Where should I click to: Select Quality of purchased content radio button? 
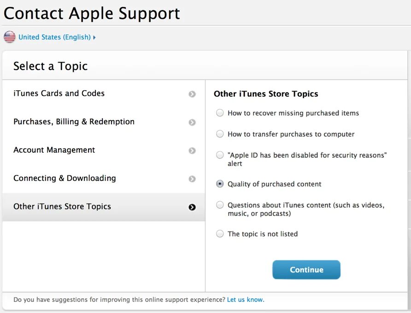pyautogui.click(x=220, y=184)
